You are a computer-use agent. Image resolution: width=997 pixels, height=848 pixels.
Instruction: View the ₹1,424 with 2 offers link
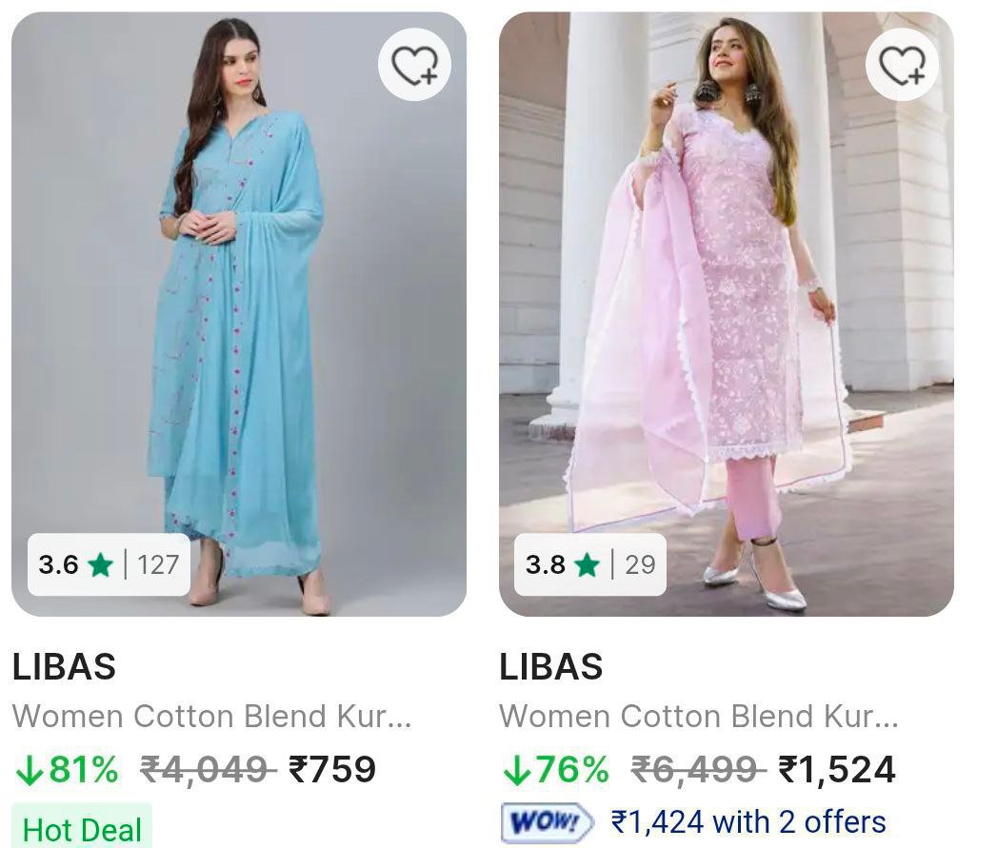(x=748, y=820)
